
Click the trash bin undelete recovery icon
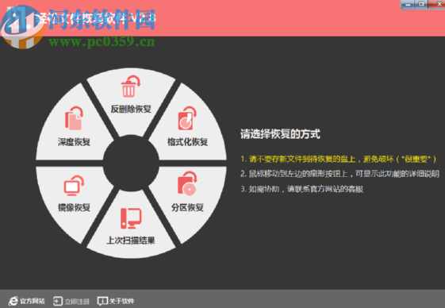click(130, 87)
